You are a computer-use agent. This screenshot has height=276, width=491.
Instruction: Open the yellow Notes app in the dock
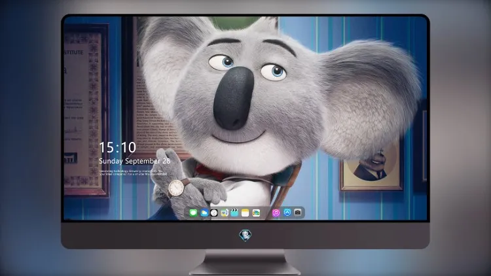[x=245, y=213]
